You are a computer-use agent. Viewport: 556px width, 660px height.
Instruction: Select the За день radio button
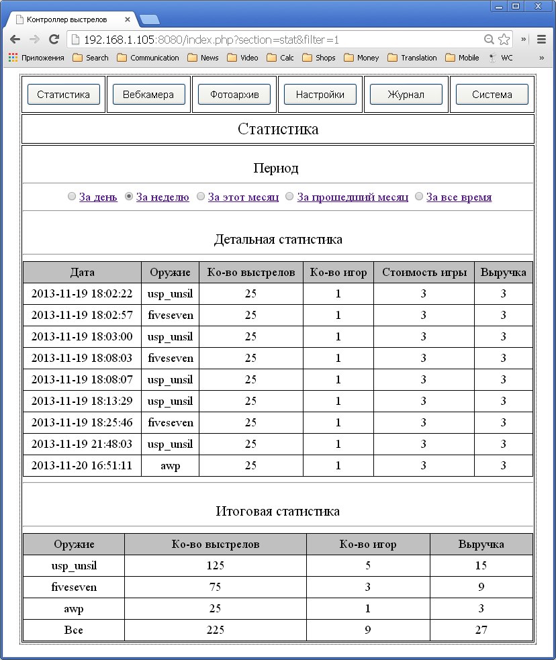pos(72,197)
